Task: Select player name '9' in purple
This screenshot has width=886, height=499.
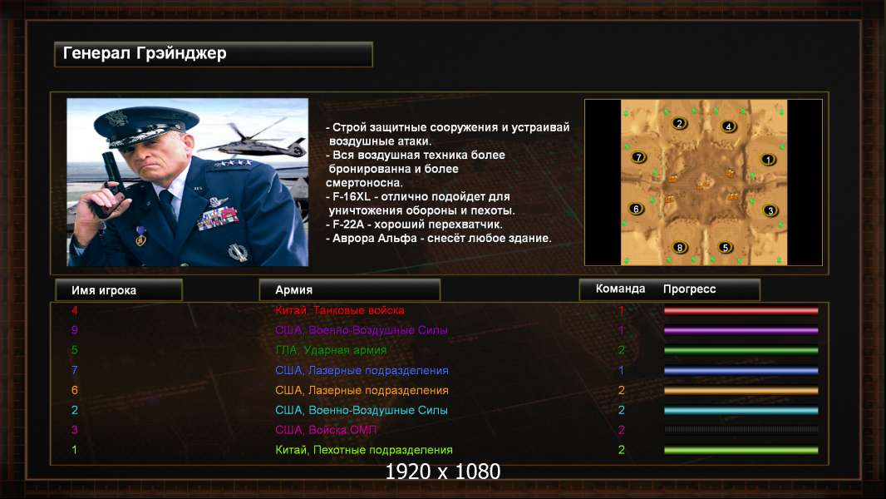Action: coord(75,330)
